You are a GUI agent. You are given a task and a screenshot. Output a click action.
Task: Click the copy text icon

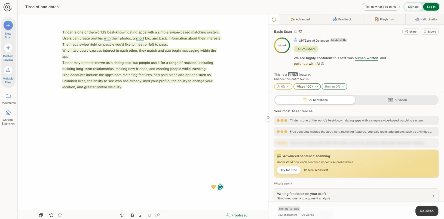tap(41, 215)
